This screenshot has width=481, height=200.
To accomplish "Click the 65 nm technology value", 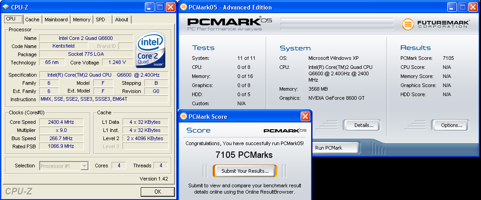I will point(52,63).
